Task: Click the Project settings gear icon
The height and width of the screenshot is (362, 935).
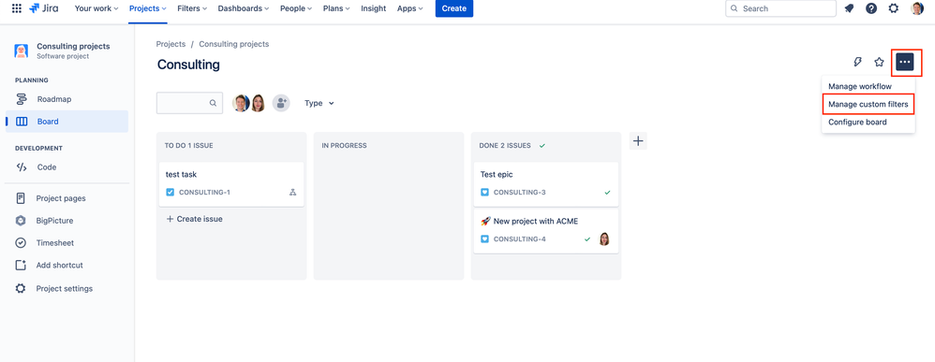Action: point(21,288)
